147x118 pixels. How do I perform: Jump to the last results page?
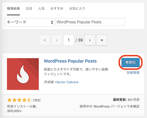(x=102, y=40)
